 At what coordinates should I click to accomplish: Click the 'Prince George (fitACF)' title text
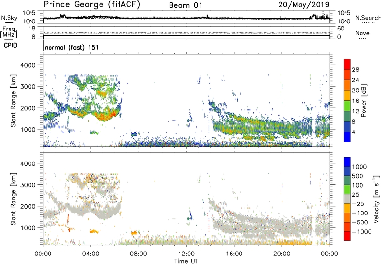pos(91,5)
